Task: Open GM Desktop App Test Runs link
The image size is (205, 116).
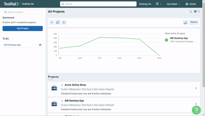Action: point(87,105)
